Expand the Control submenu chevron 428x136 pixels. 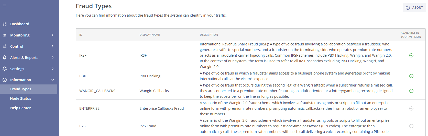(53, 46)
